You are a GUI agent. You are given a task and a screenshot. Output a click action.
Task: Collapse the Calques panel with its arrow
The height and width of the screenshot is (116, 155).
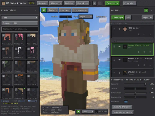[x=151, y=11]
